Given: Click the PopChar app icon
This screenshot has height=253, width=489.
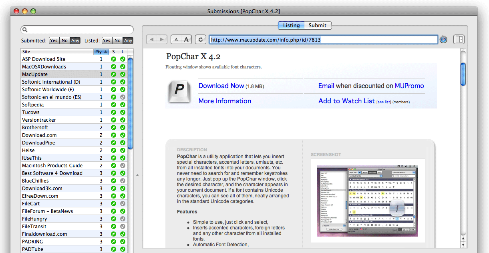Looking at the screenshot, I should tap(179, 93).
